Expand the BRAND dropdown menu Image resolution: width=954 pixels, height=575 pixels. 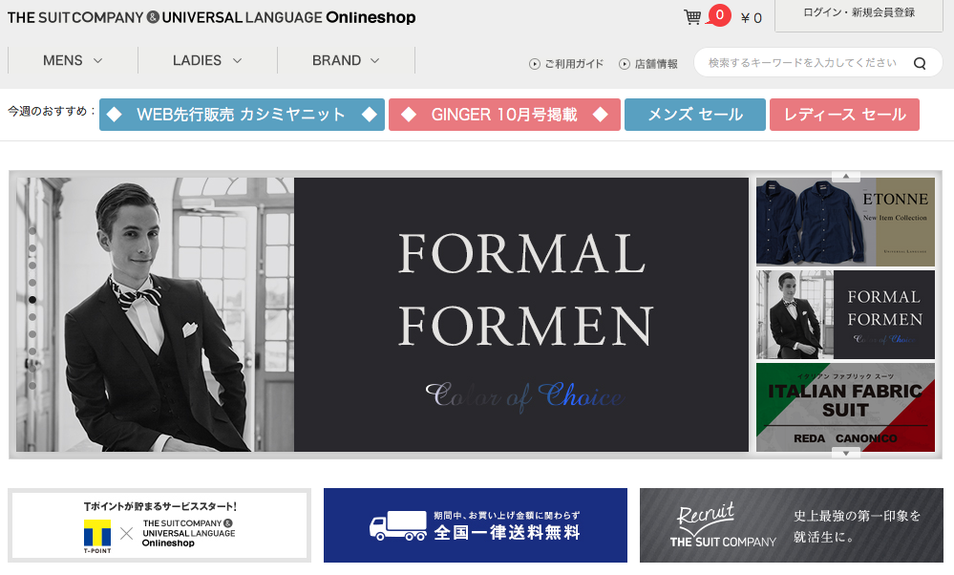click(346, 60)
